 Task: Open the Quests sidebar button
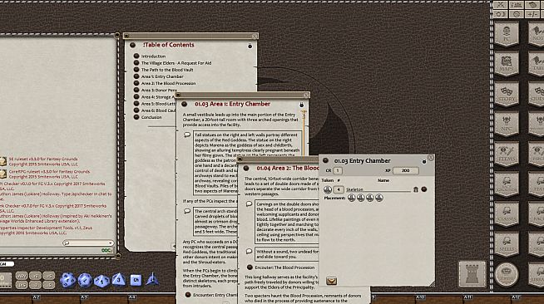[537, 94]
